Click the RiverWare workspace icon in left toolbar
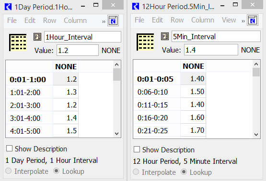266x181 pixels. (113, 21)
